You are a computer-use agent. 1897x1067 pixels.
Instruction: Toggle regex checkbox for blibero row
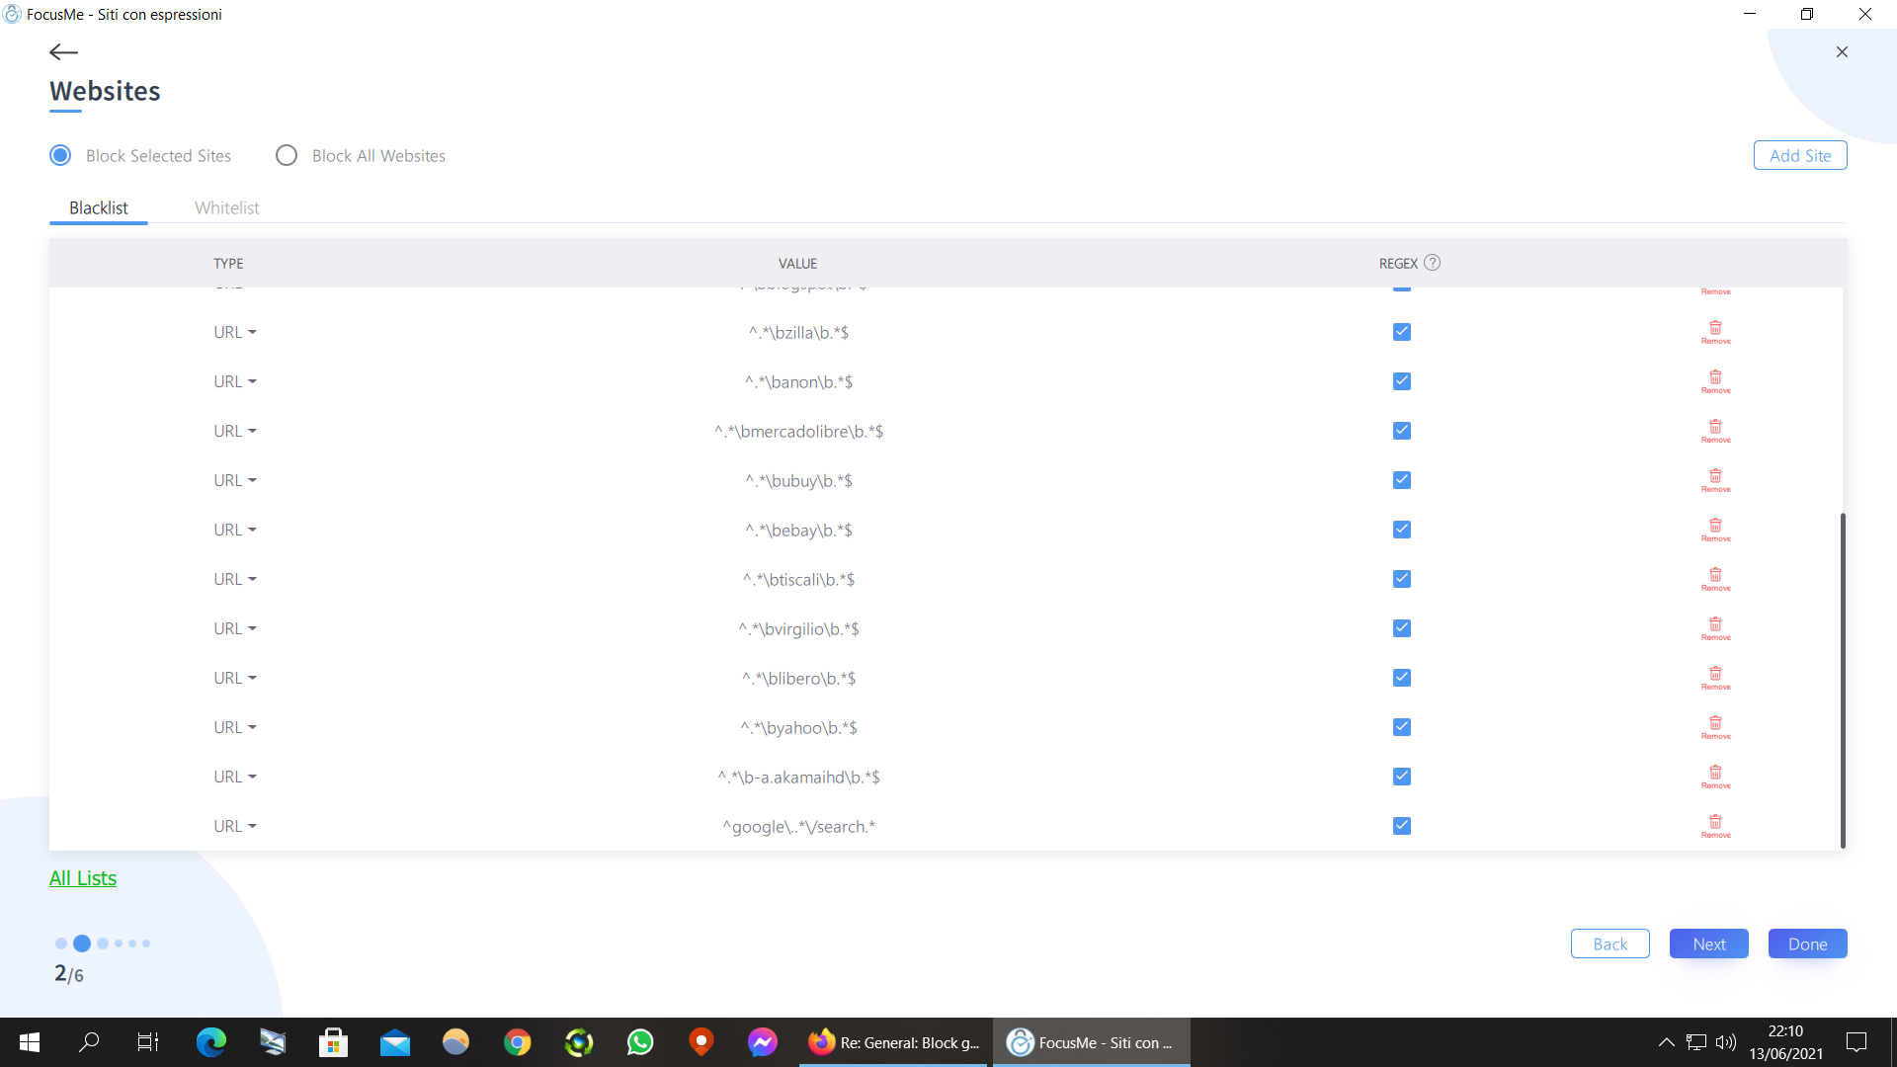tap(1401, 678)
